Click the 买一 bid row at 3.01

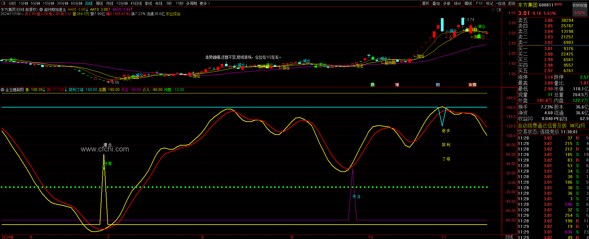553,49
